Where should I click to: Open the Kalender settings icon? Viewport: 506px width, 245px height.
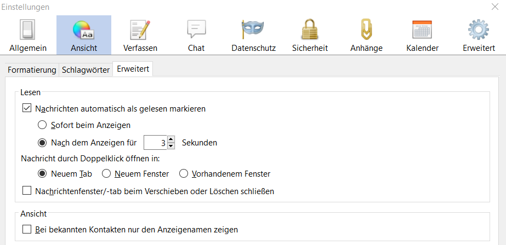(422, 30)
